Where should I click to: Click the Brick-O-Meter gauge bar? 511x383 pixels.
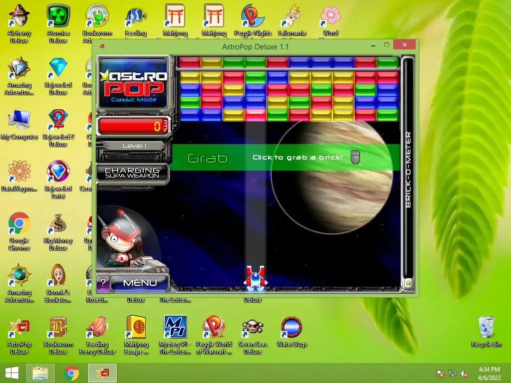click(x=408, y=168)
